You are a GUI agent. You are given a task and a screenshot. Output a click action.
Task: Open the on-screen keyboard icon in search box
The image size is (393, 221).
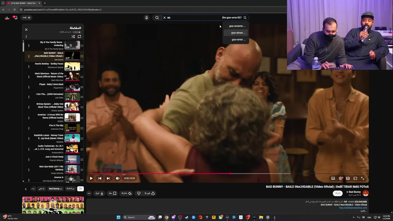[x=169, y=17]
